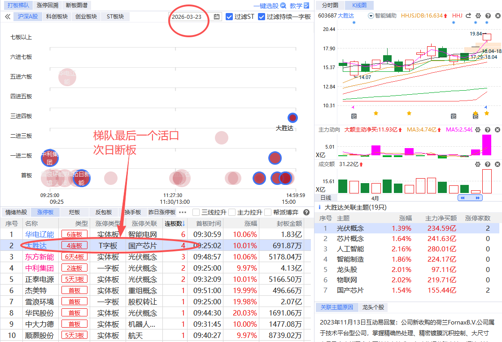Disable the 过滤持续一字板 checkbox
The image size is (502, 342).
click(262, 17)
